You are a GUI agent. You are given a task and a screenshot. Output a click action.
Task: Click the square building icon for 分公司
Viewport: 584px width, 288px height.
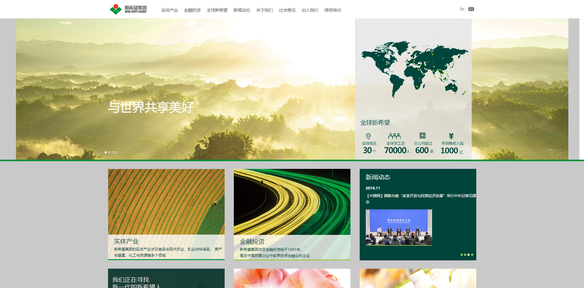pos(423,135)
